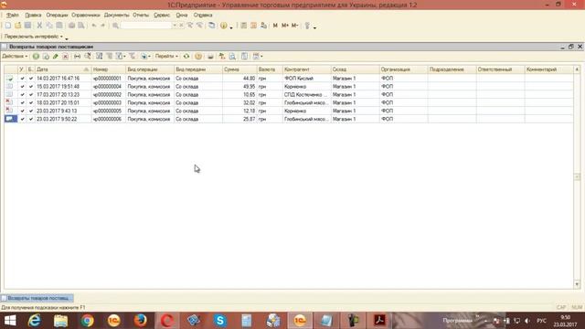Add a new document with green plus icon

[x=36, y=57]
